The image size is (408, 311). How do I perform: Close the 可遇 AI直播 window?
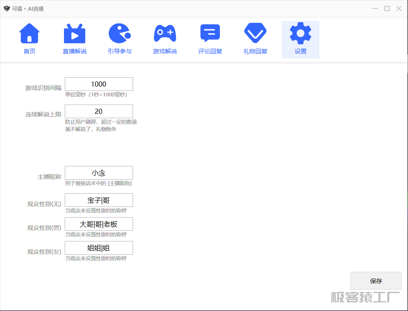tap(399, 9)
